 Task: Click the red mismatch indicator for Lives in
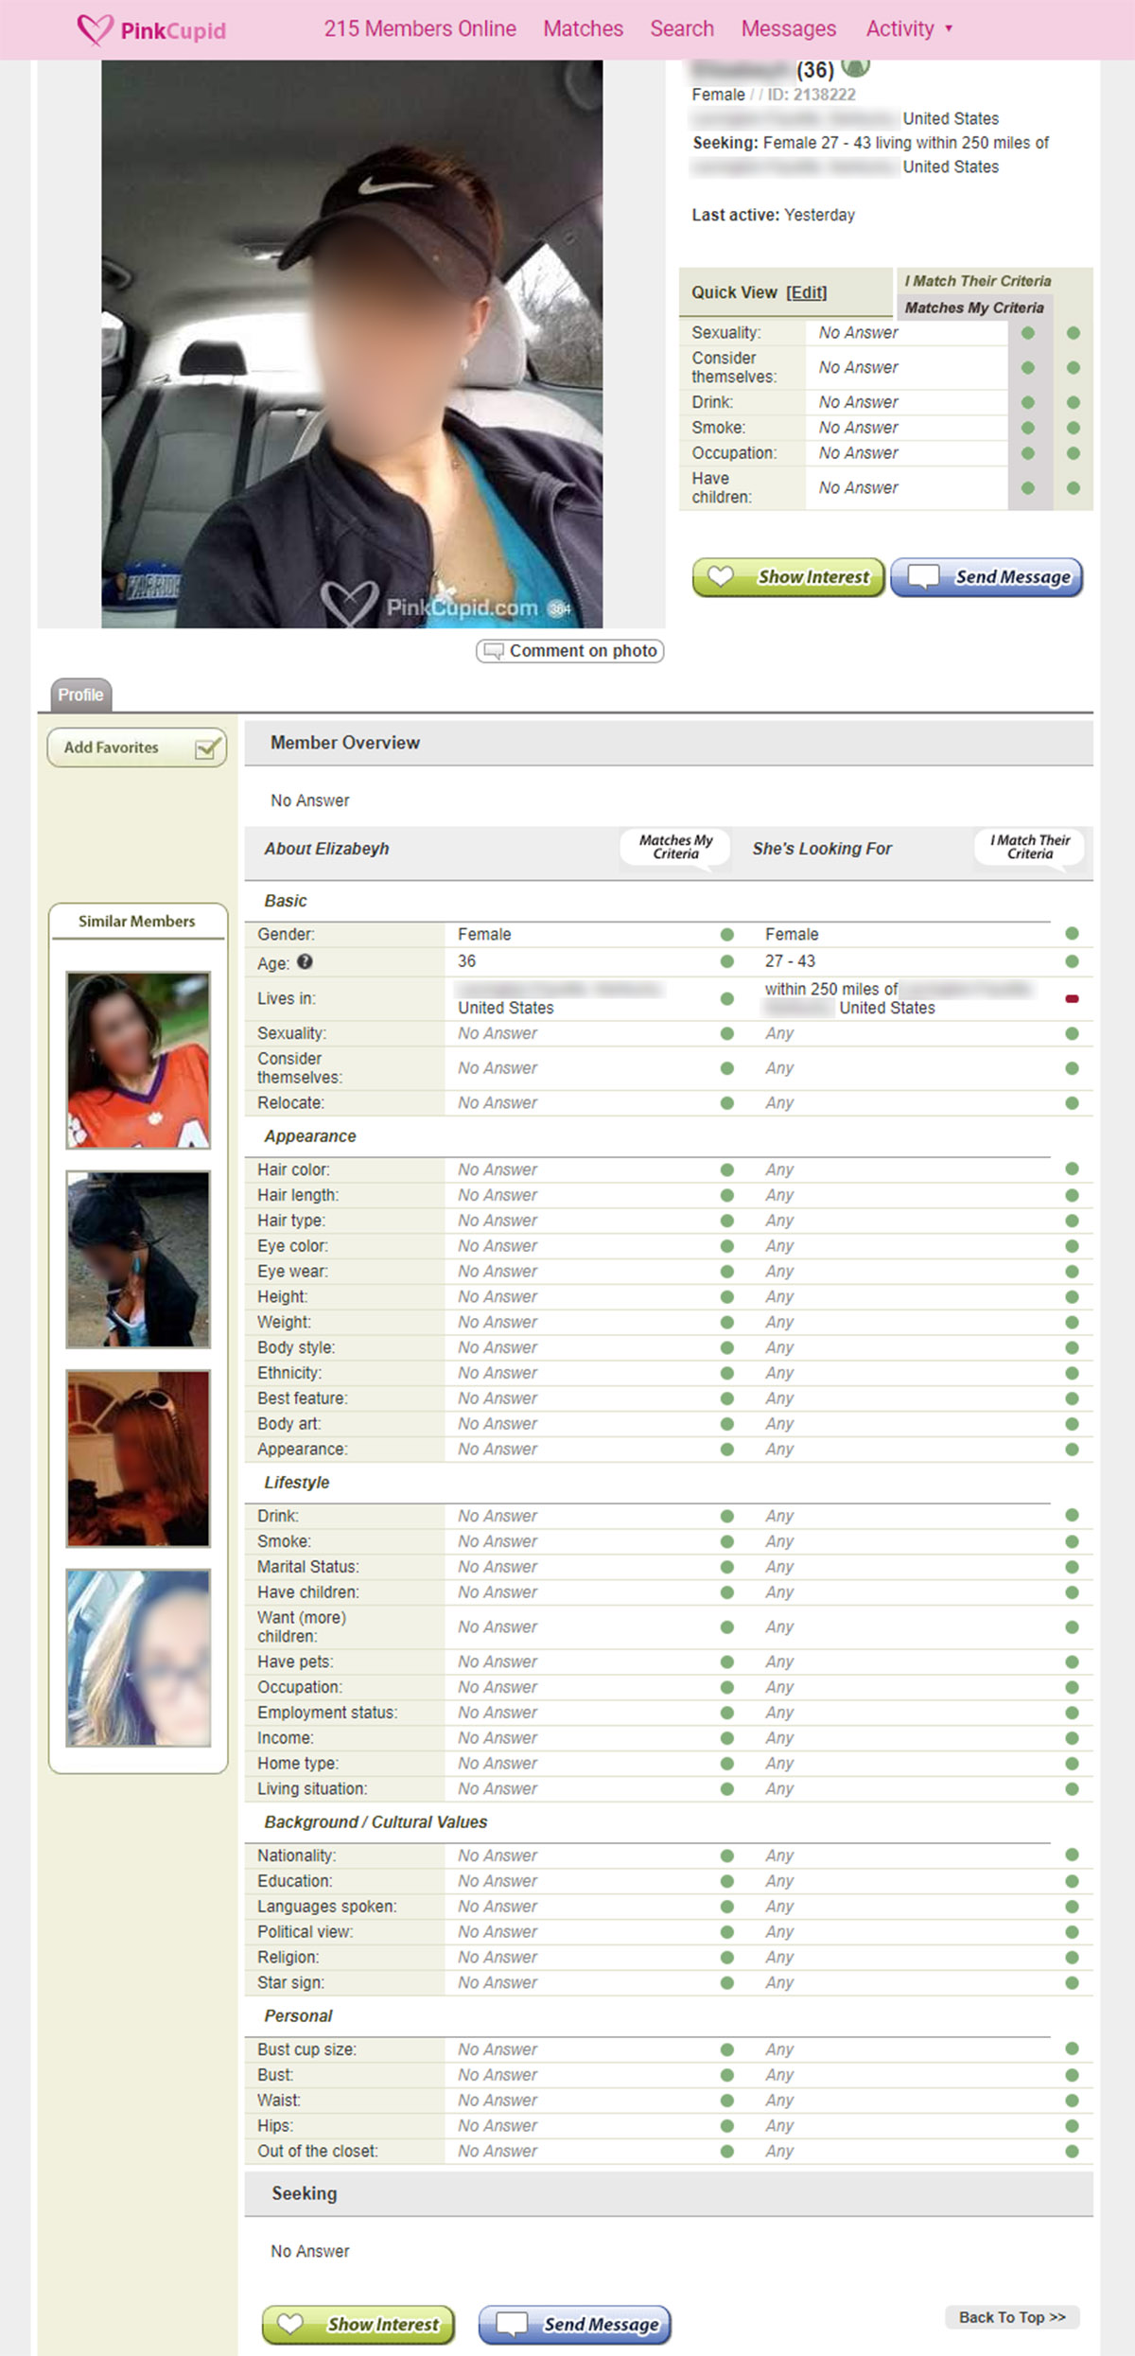click(1072, 998)
